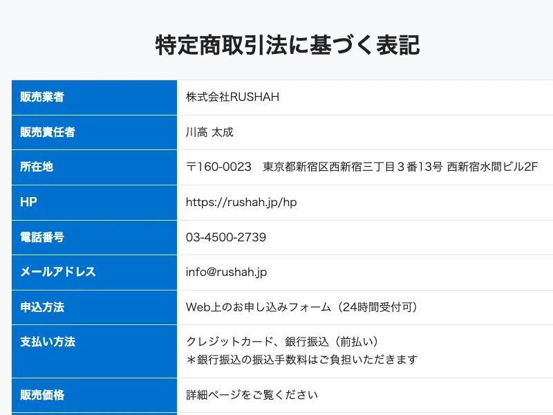Select the 販売価格 header cell
This screenshot has width=553, height=415.
(x=94, y=395)
